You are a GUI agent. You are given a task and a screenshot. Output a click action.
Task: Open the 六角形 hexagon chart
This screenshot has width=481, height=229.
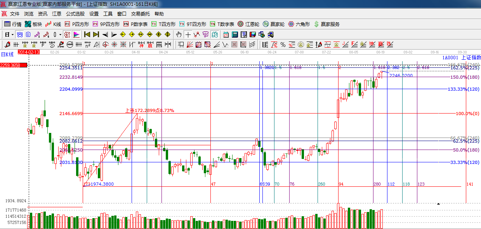299,24
